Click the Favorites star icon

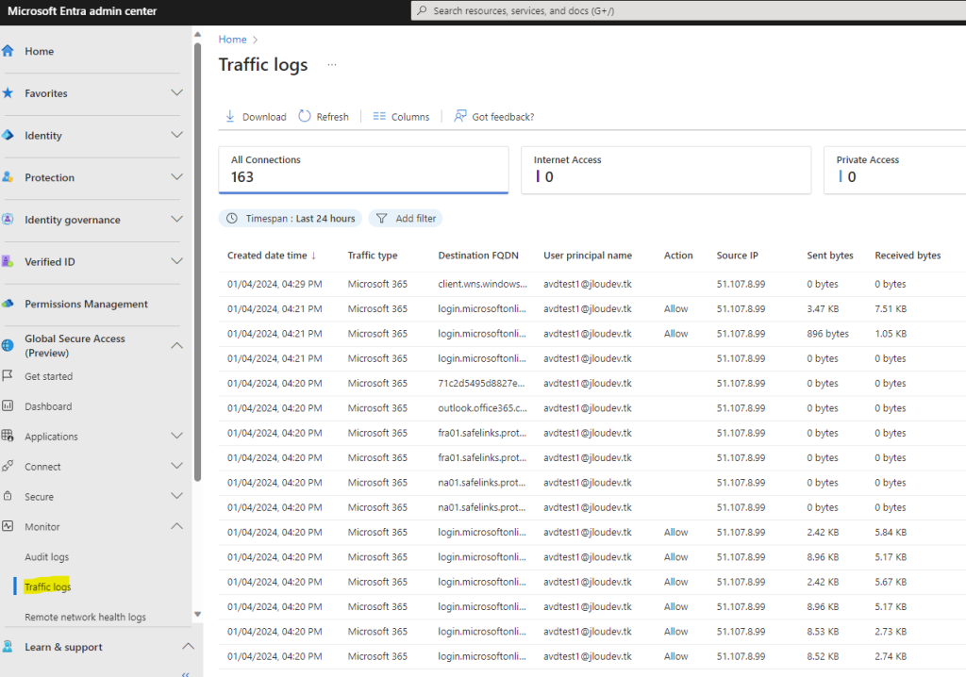click(x=8, y=93)
